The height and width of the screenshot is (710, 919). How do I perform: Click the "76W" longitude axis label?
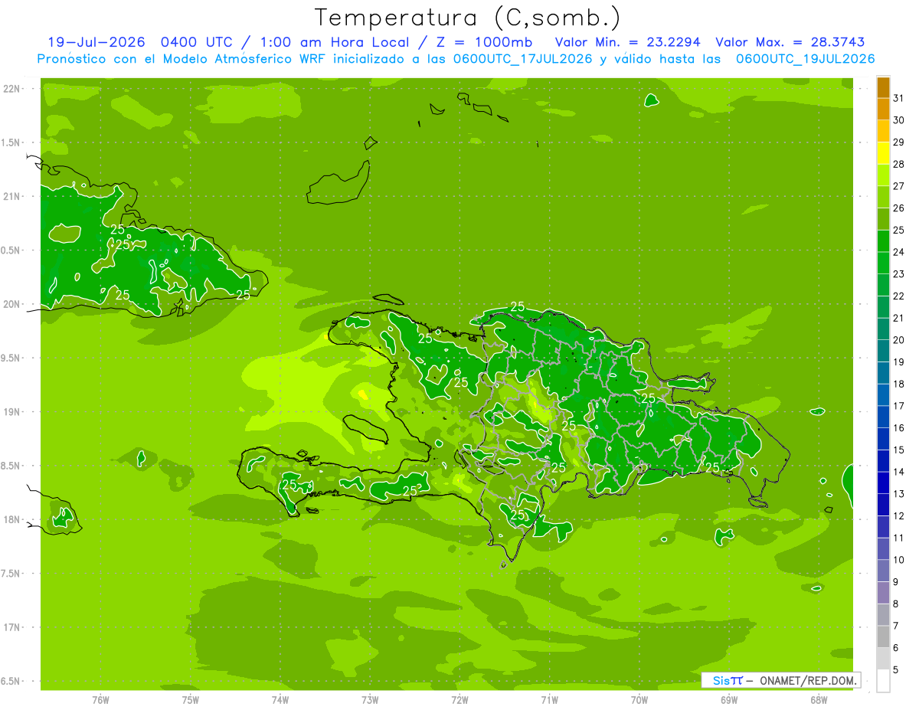[100, 699]
